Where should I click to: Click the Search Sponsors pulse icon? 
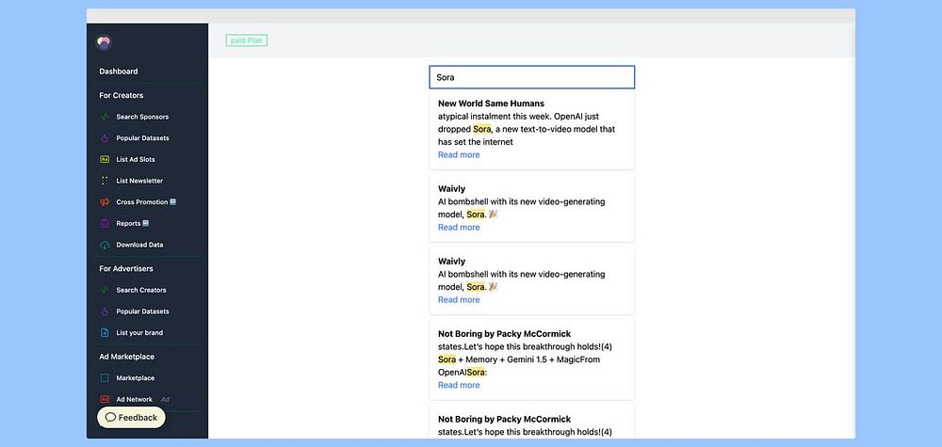point(105,117)
